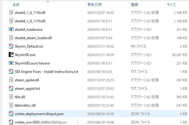Select file name skse64_1_6_1170.dll
Image resolution: width=189 pixels, height=125 pixels.
click(x=30, y=21)
